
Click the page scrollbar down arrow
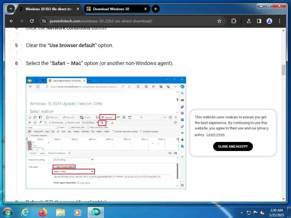pyautogui.click(x=283, y=199)
